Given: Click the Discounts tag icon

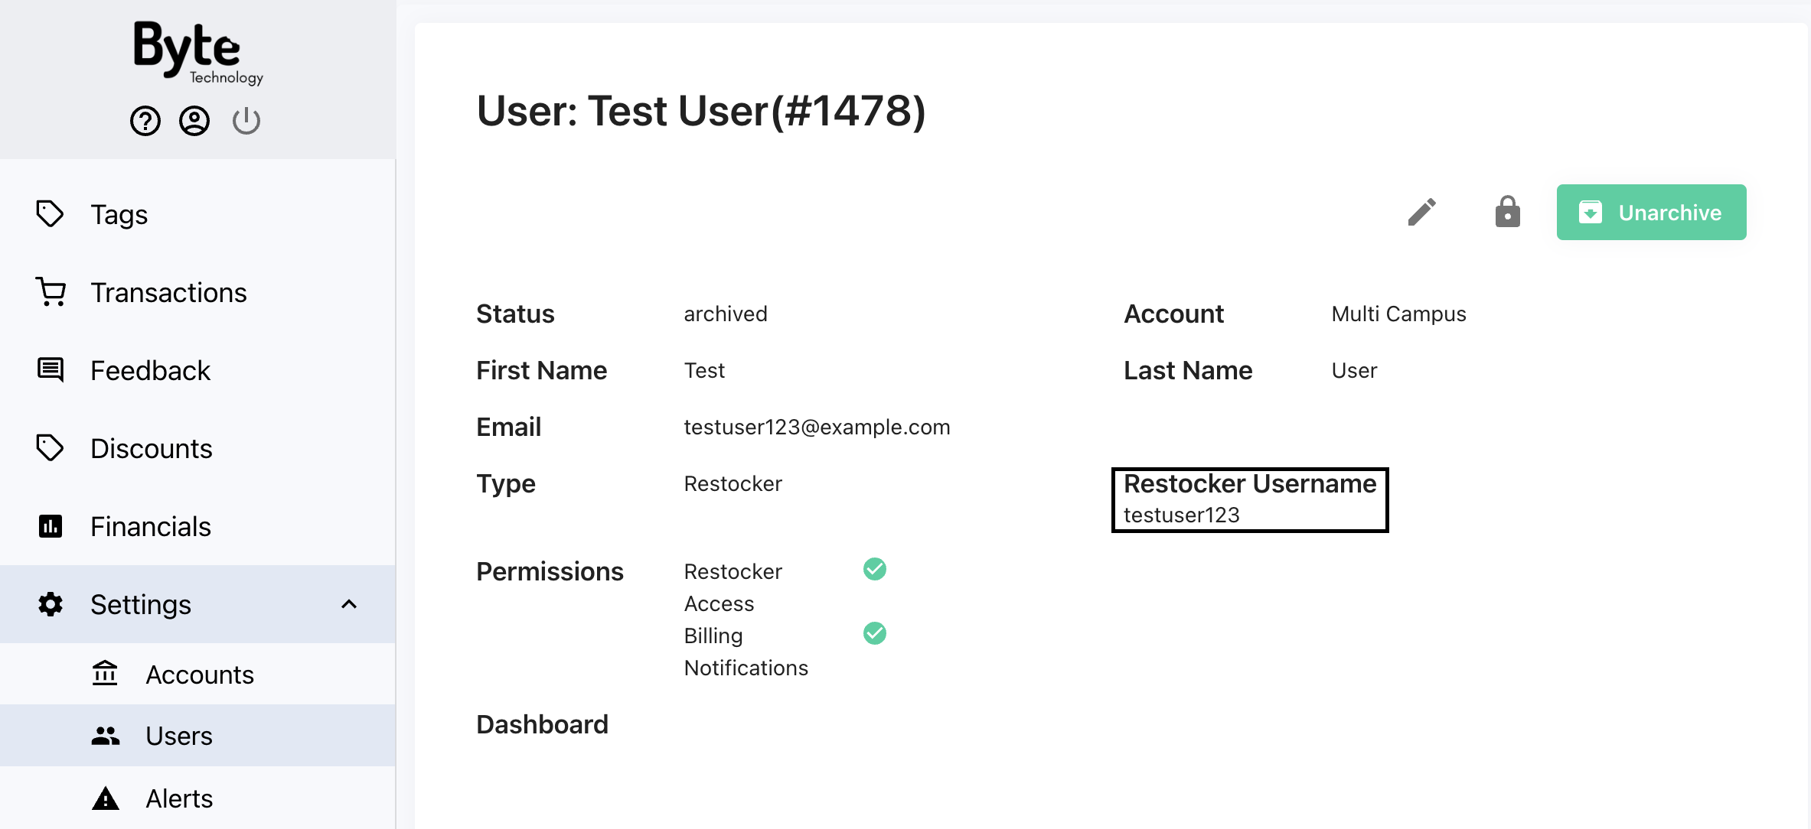Looking at the screenshot, I should [51, 448].
